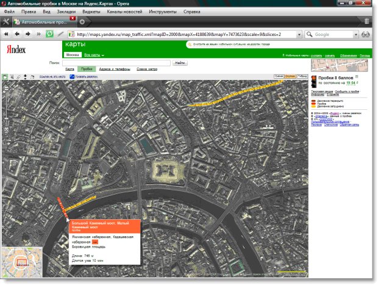
Task: Click the 19:04 time link
Action: tap(351, 83)
